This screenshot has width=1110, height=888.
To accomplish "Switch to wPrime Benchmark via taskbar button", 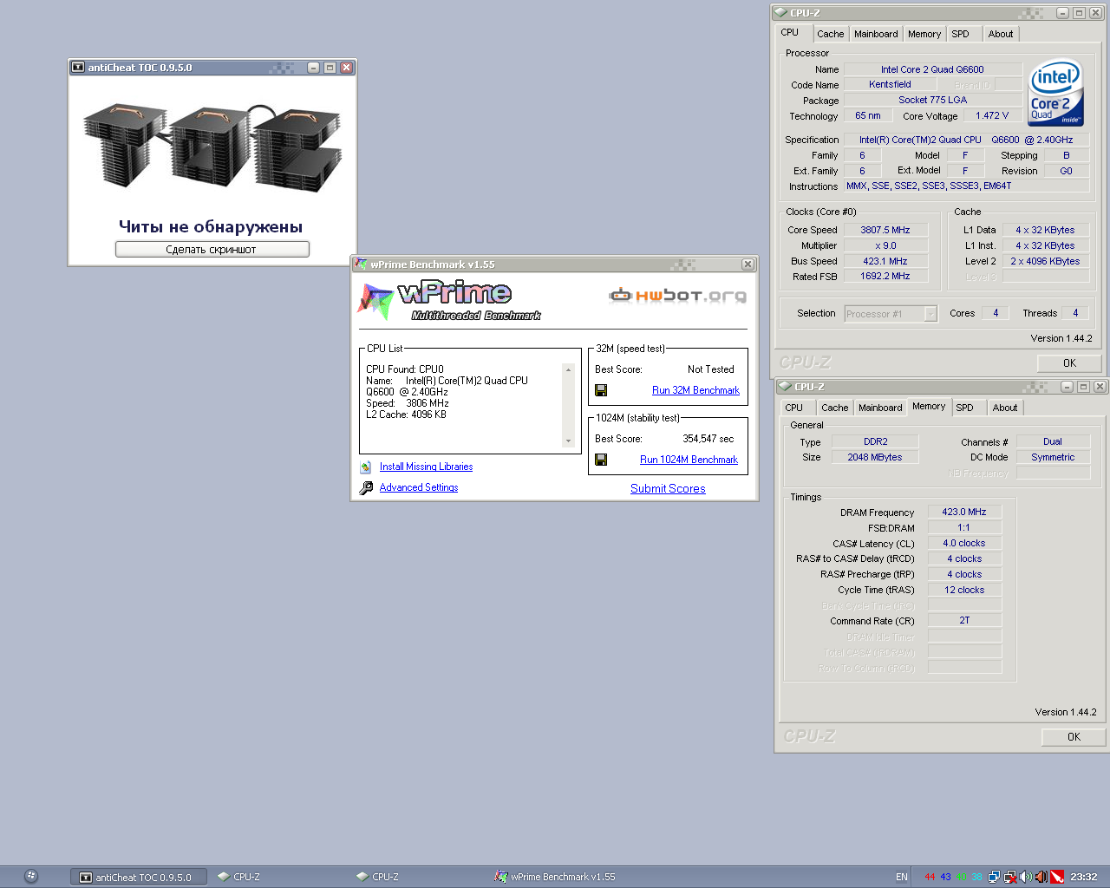I will 555,877.
